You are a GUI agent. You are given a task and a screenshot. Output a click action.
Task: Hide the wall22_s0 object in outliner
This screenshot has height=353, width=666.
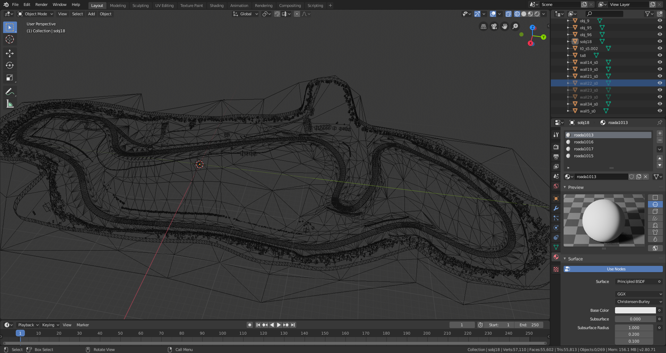click(x=660, y=83)
